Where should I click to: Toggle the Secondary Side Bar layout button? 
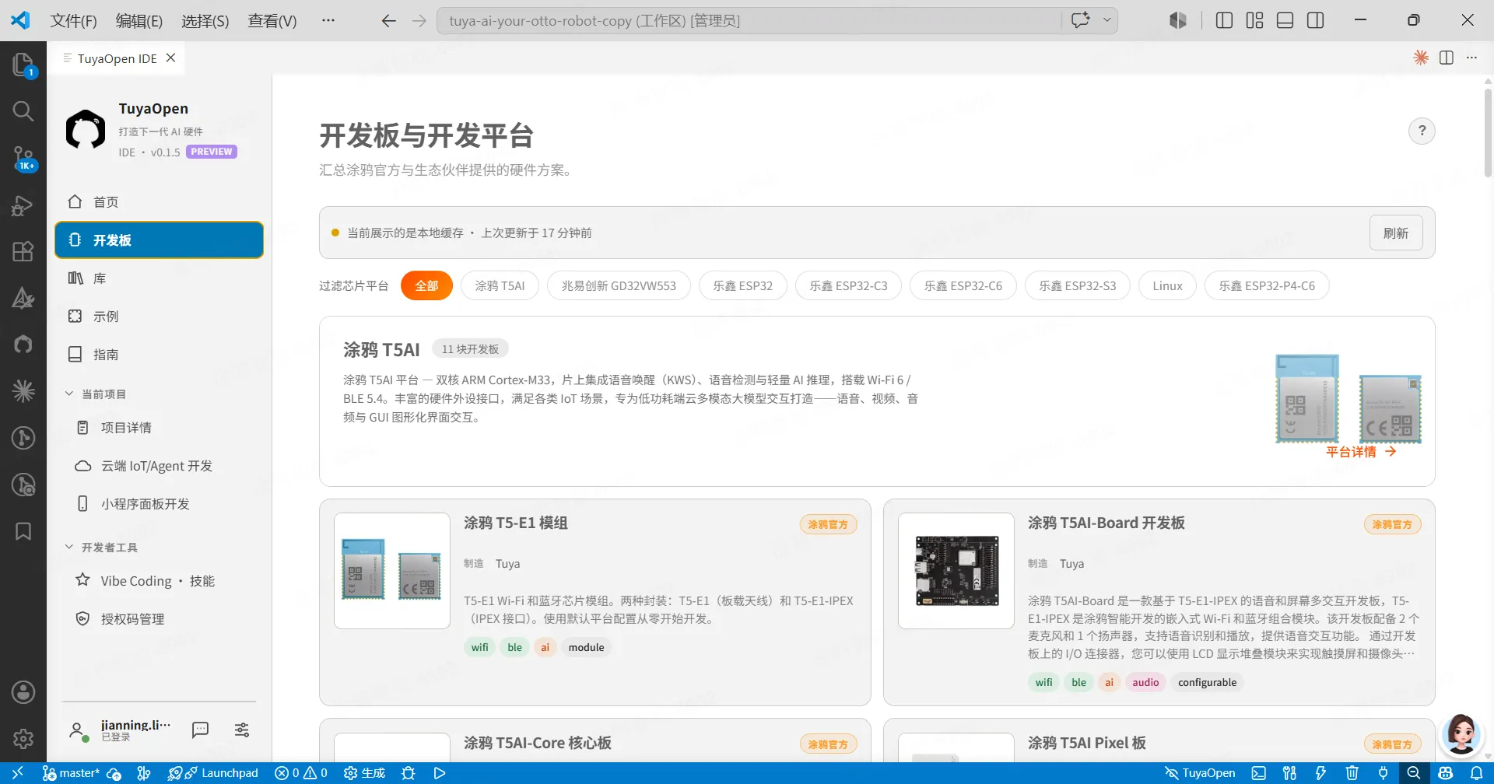coord(1316,20)
